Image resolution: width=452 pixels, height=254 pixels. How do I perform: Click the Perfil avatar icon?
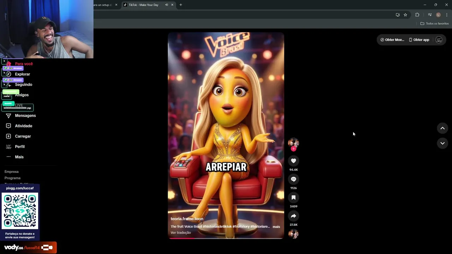(8, 146)
